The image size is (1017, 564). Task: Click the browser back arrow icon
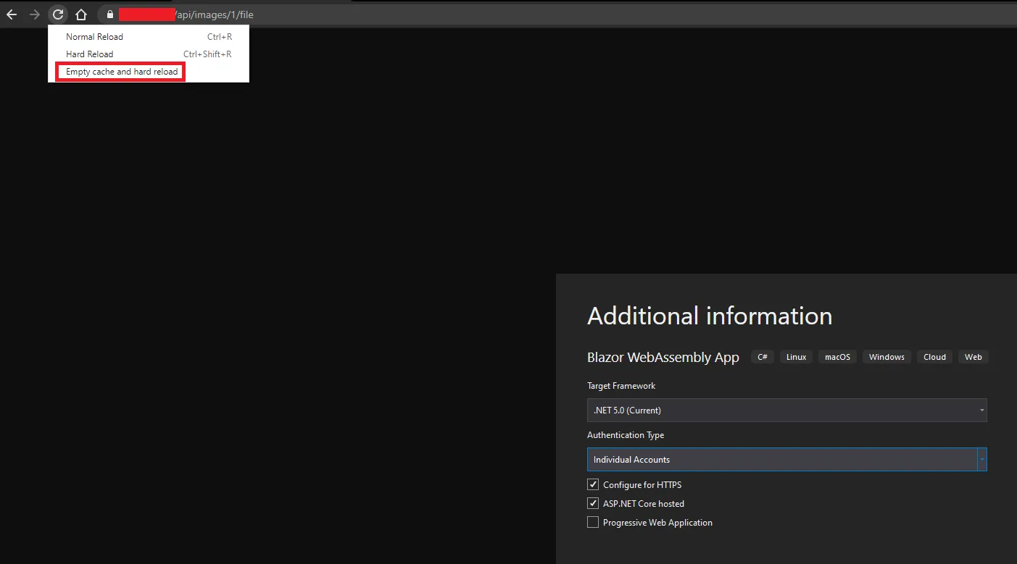tap(12, 14)
